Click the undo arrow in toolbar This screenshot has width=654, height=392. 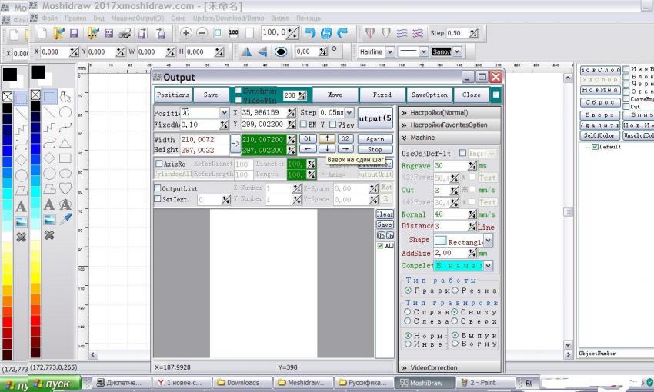pos(310,33)
